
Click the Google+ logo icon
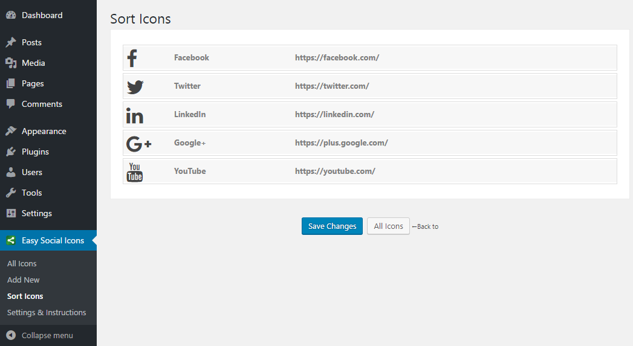click(x=138, y=144)
